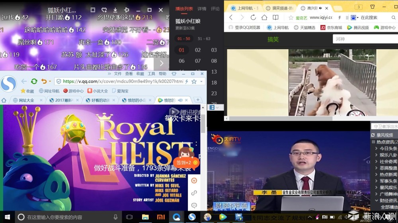Click the right arrow on danmaku panel

(162, 63)
